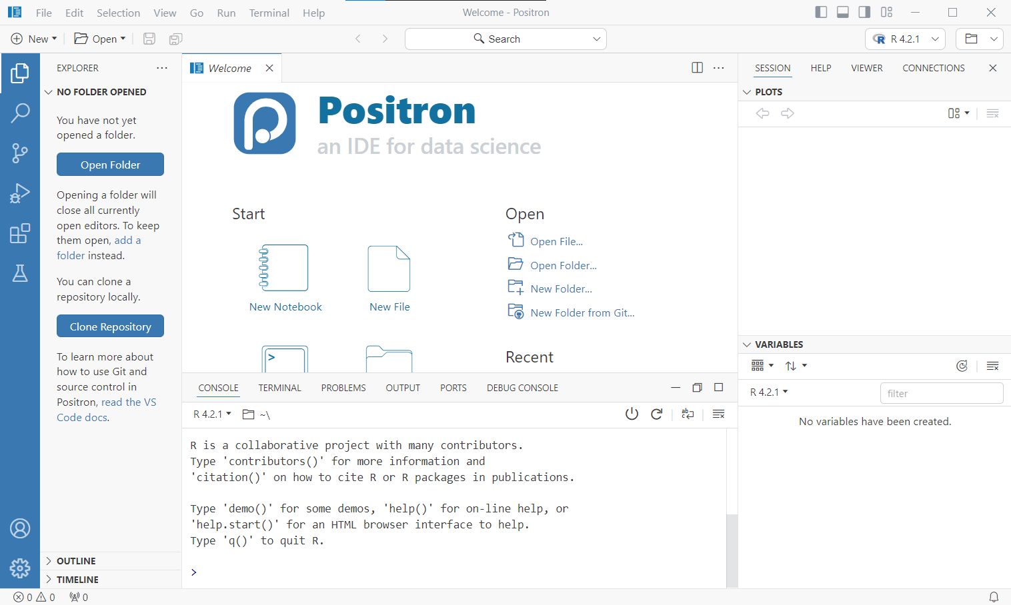The height and width of the screenshot is (605, 1011).
Task: Open the notifications bell in status bar
Action: click(994, 597)
